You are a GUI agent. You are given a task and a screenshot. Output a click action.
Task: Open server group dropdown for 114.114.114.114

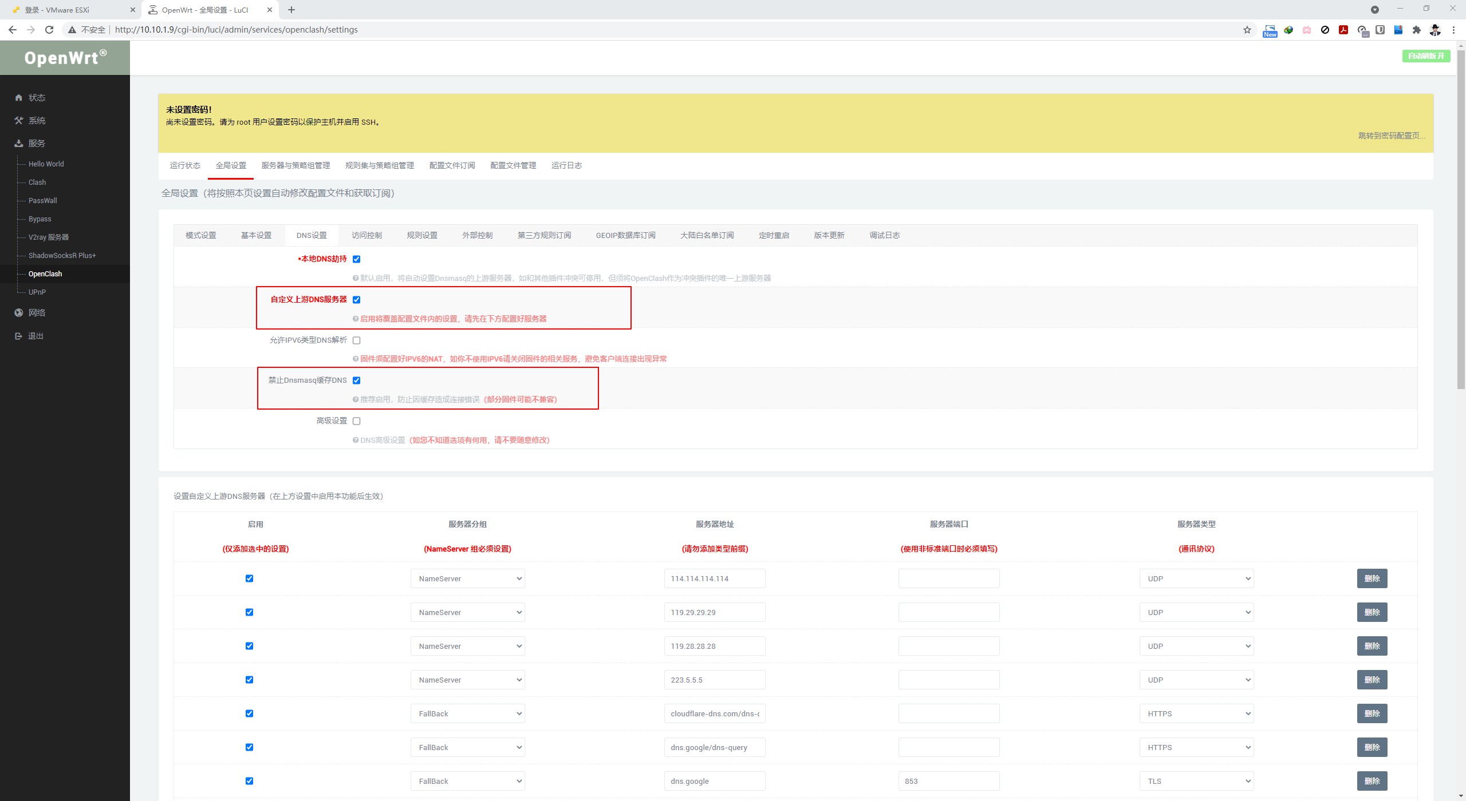coord(467,578)
